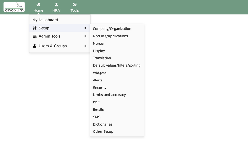The image size is (248, 145).
Task: Click the Admin Tools server icon
Action: coord(35,36)
